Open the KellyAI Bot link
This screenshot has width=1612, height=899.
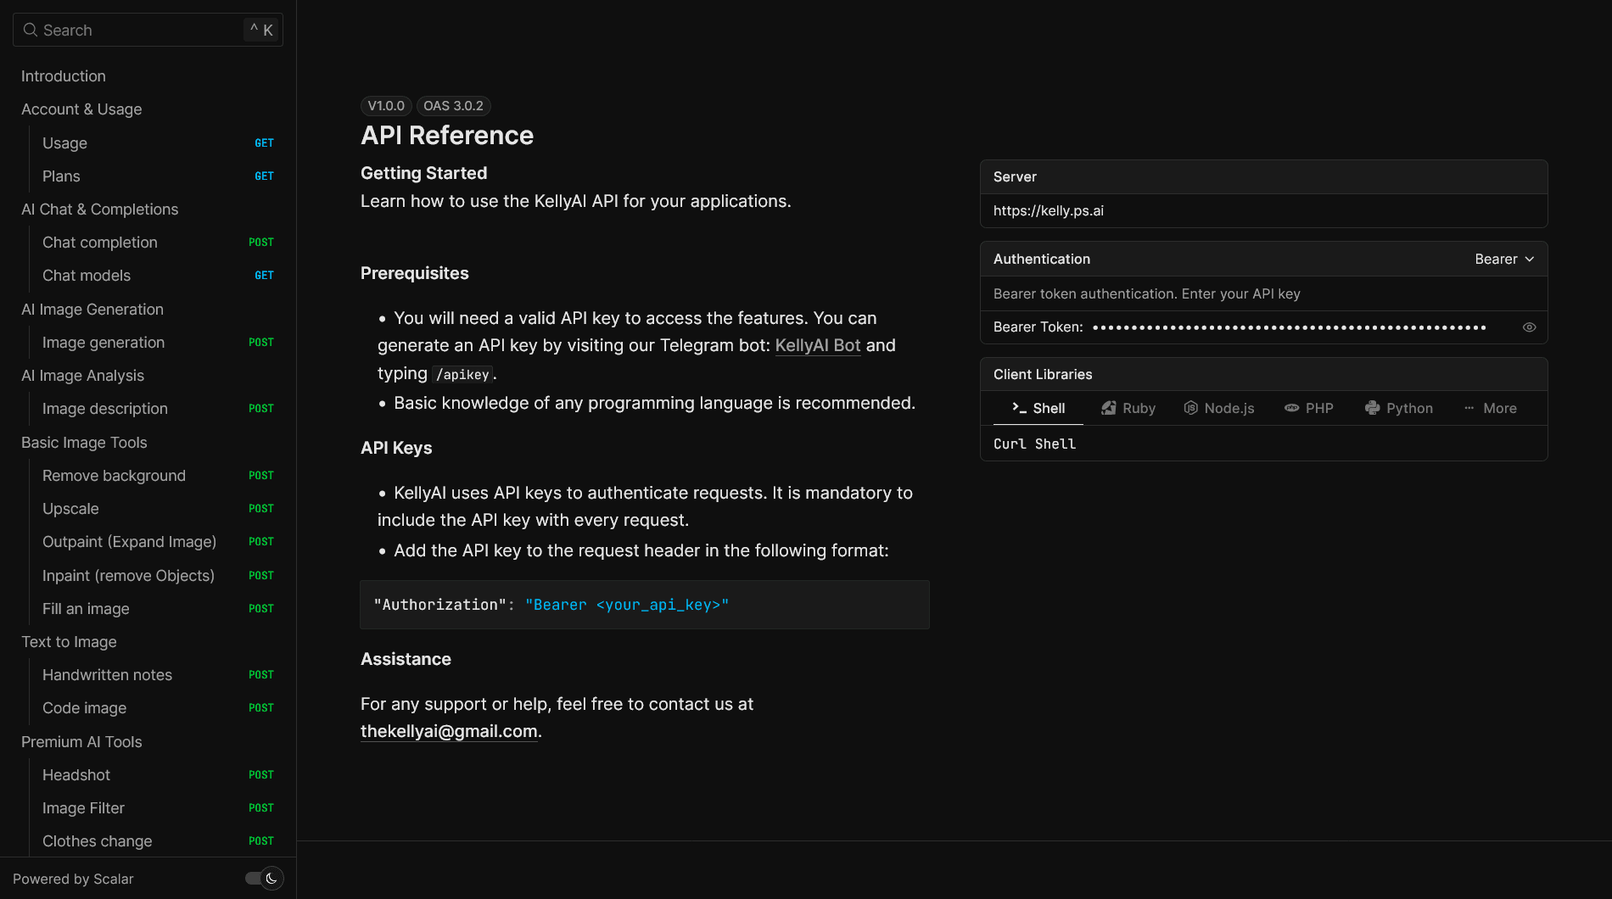[817, 345]
